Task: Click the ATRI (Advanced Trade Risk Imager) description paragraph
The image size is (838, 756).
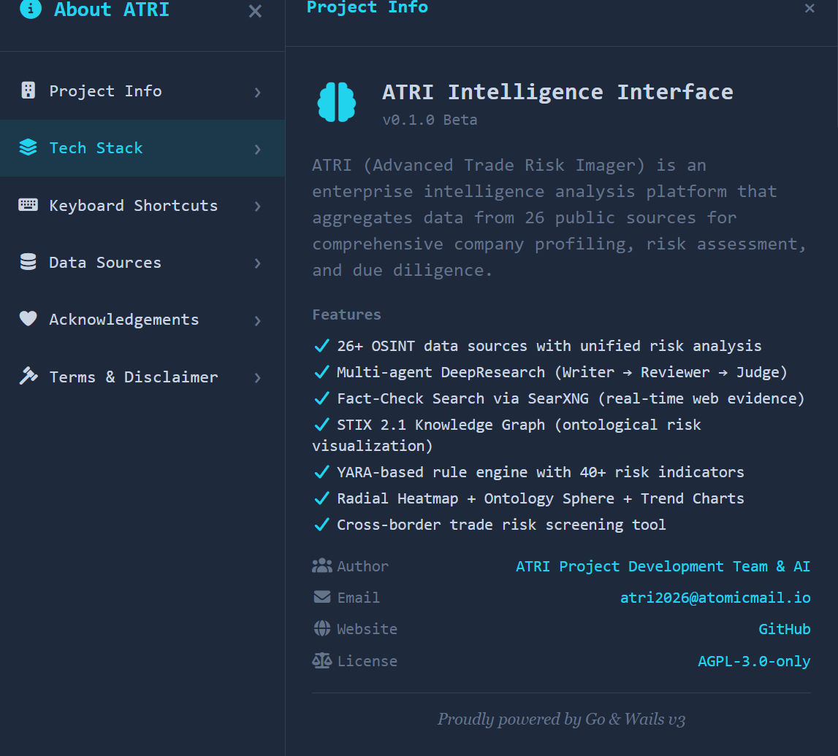Action: (x=559, y=218)
